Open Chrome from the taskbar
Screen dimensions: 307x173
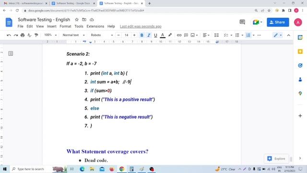point(122,169)
